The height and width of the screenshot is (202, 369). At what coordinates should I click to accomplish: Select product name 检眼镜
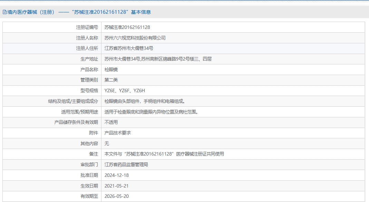tap(111, 70)
